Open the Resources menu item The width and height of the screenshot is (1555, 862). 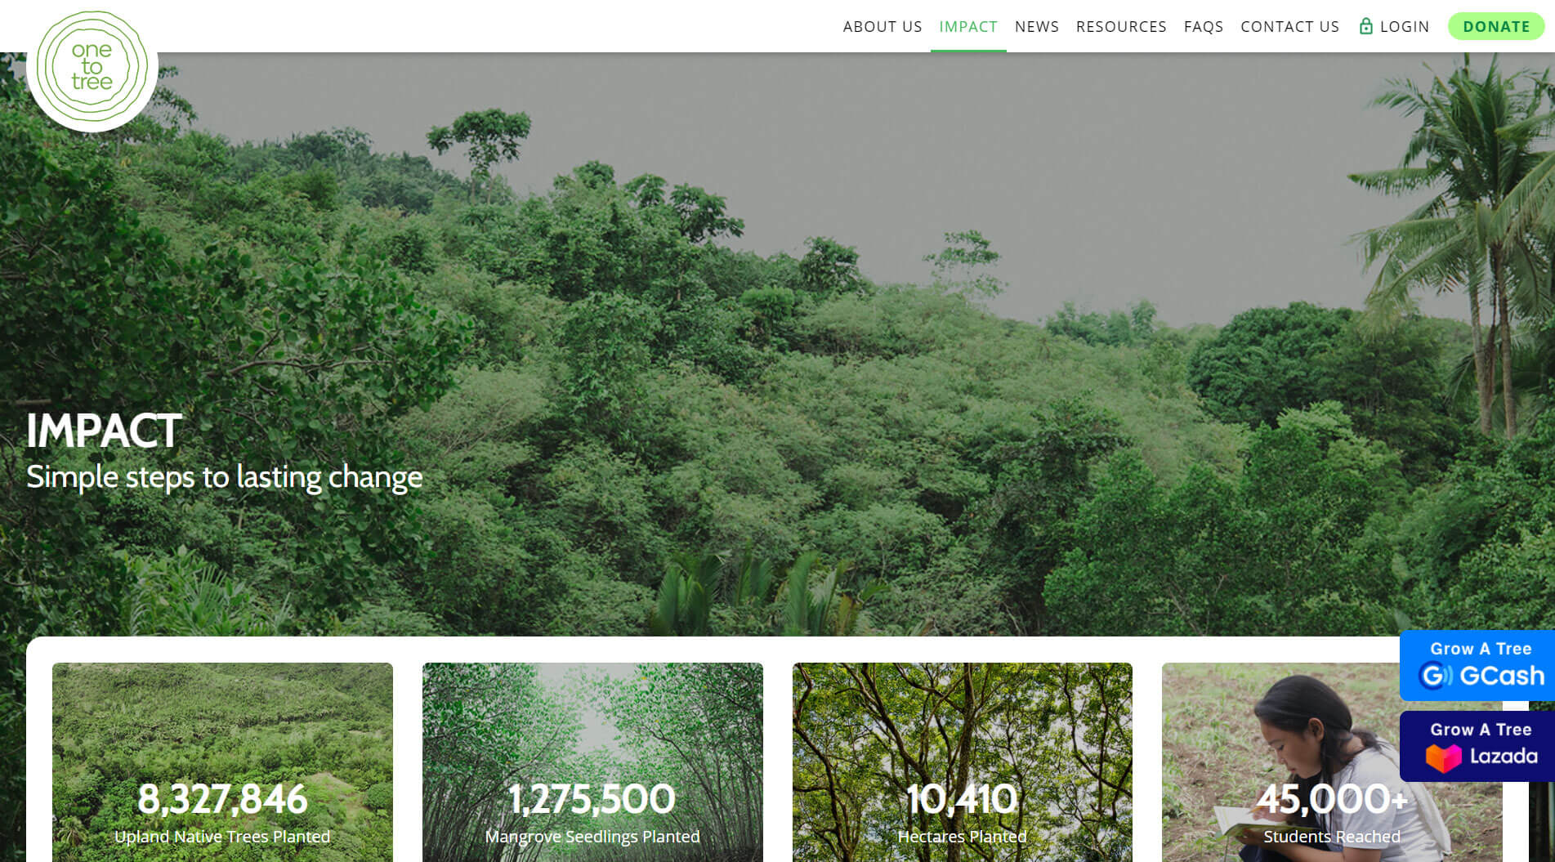coord(1121,26)
